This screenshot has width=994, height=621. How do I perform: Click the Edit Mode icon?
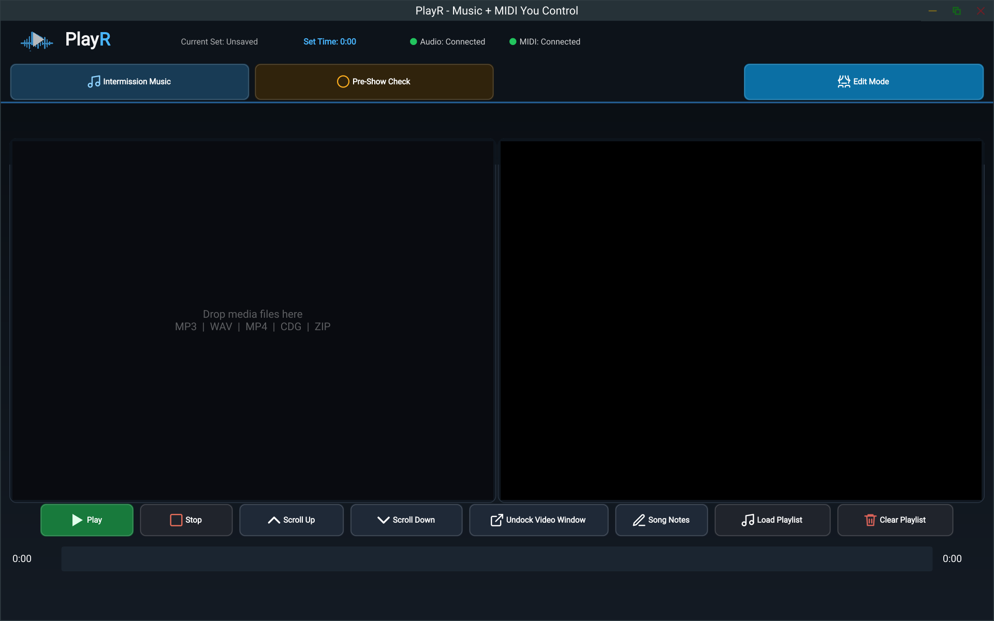pyautogui.click(x=844, y=82)
